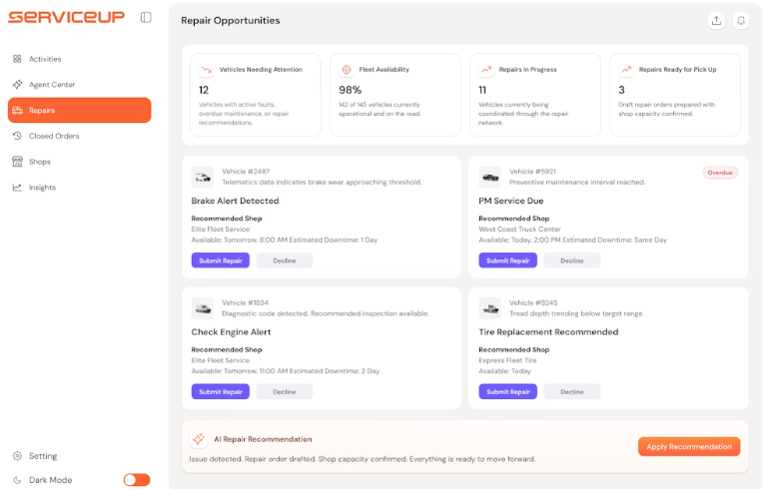Decline the Check Engine Alert repair
Image resolution: width=766 pixels, height=489 pixels.
click(285, 392)
